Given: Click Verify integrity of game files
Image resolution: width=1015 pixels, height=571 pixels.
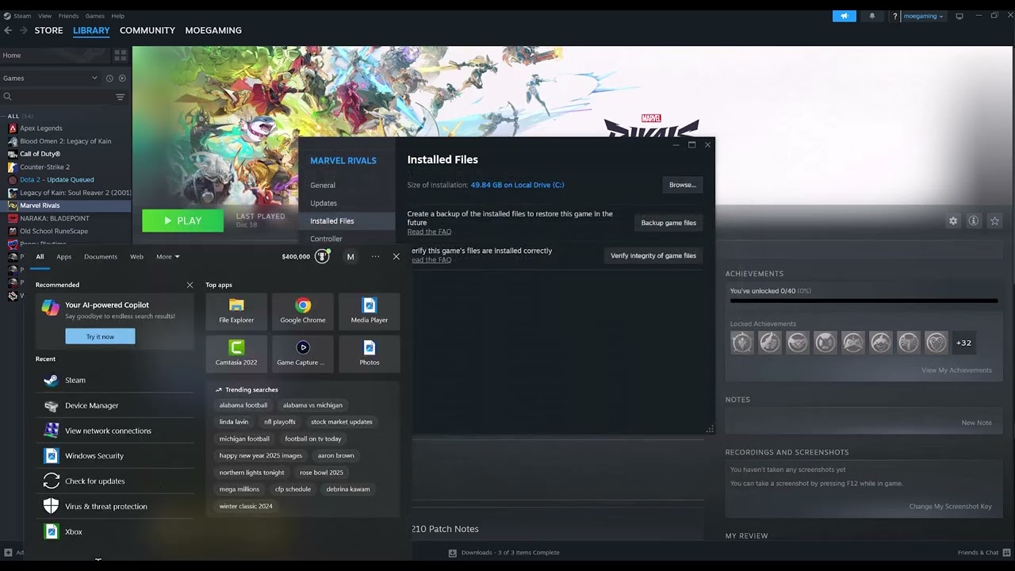Looking at the screenshot, I should coord(653,255).
